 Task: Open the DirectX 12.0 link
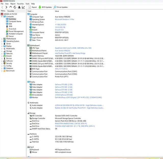[x=59, y=30]
